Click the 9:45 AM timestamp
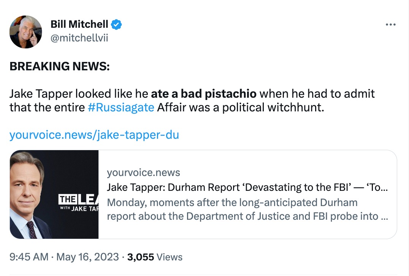The width and height of the screenshot is (409, 276). 29,257
